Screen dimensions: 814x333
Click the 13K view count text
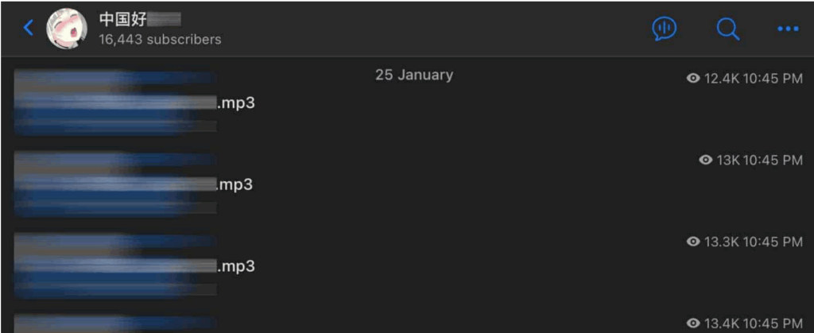pyautogui.click(x=728, y=160)
